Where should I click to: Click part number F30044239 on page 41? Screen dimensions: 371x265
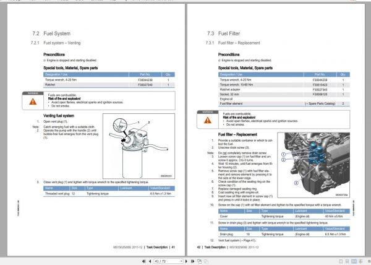(x=145, y=80)
